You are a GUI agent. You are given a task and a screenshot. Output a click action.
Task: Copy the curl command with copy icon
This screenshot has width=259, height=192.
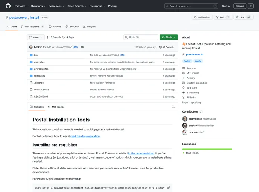coord(168,187)
